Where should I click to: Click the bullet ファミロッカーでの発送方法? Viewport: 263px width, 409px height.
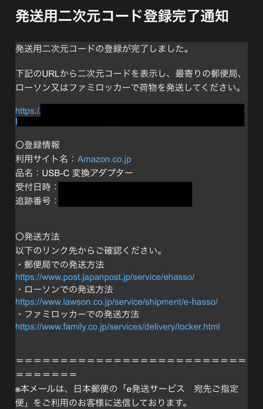(77, 314)
